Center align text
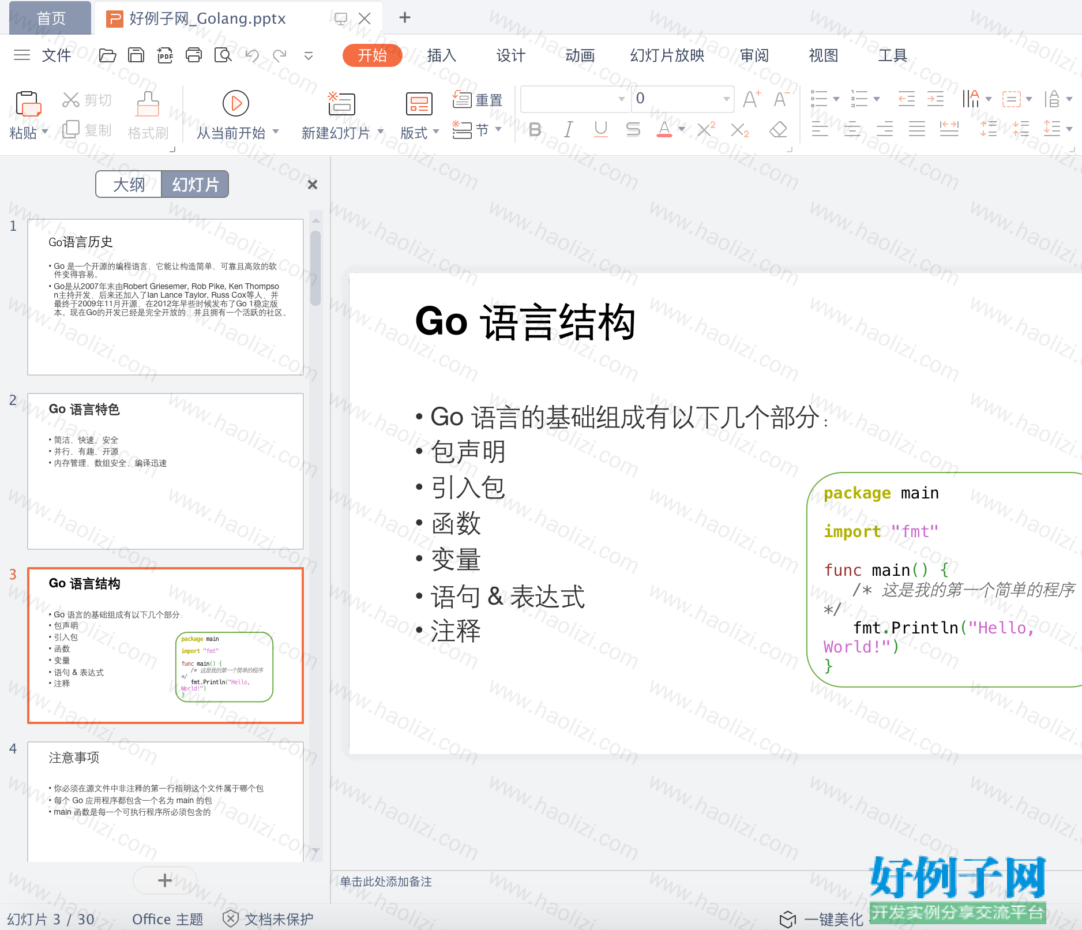1082x930 pixels. coord(852,129)
